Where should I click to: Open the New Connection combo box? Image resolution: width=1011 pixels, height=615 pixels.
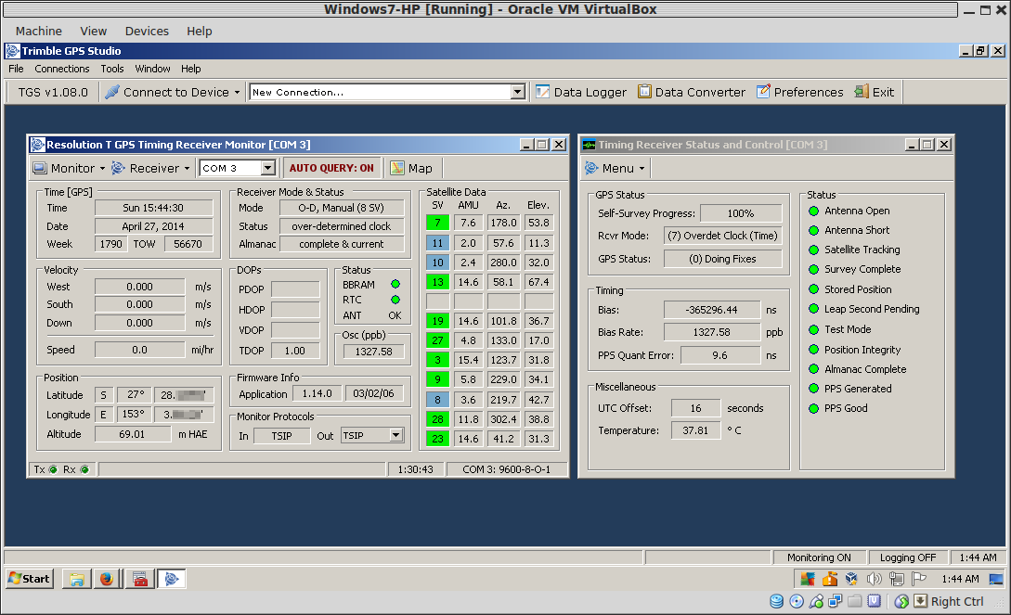coord(518,92)
